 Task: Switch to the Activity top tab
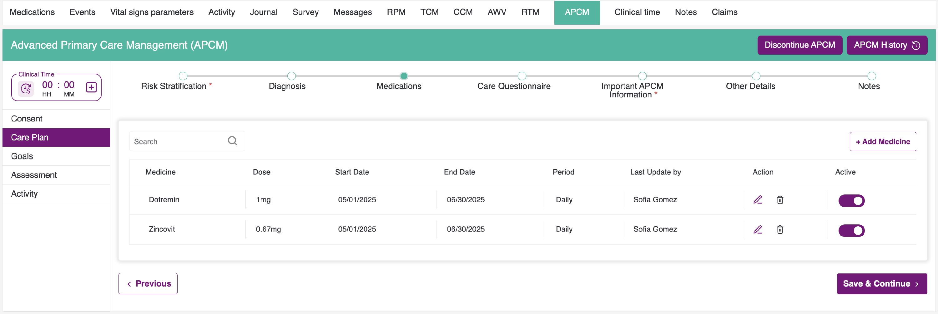(x=221, y=12)
